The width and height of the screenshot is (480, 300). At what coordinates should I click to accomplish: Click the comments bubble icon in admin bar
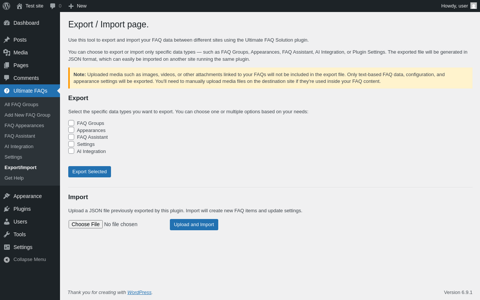pos(53,6)
